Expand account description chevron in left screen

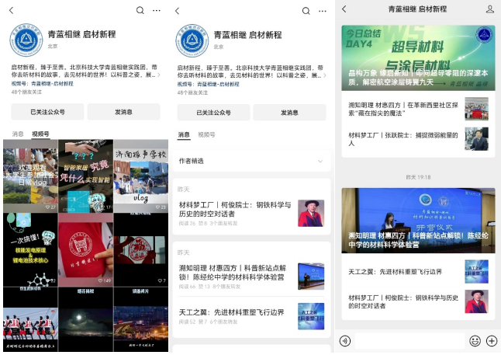159,75
